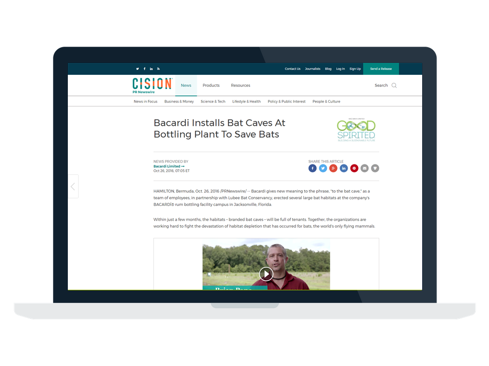Viewport: 489px width, 366px height.
Task: Share the article on Pinterest
Action: 354,168
